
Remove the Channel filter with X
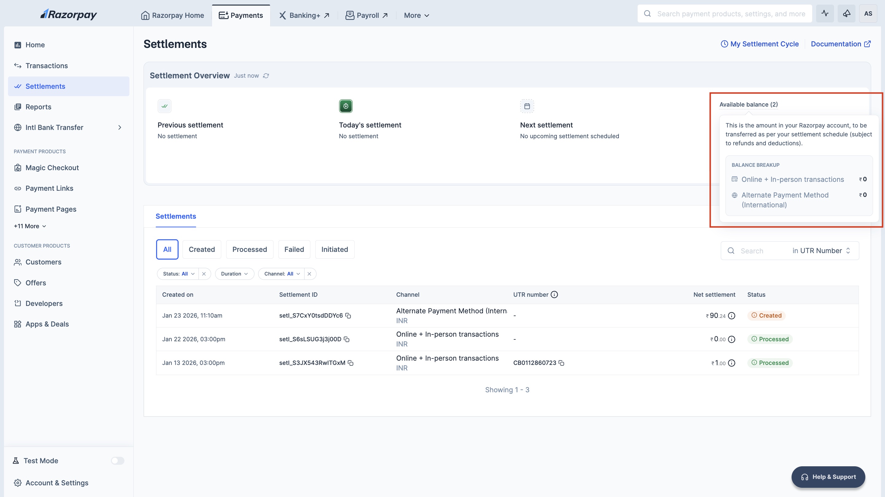tap(309, 274)
